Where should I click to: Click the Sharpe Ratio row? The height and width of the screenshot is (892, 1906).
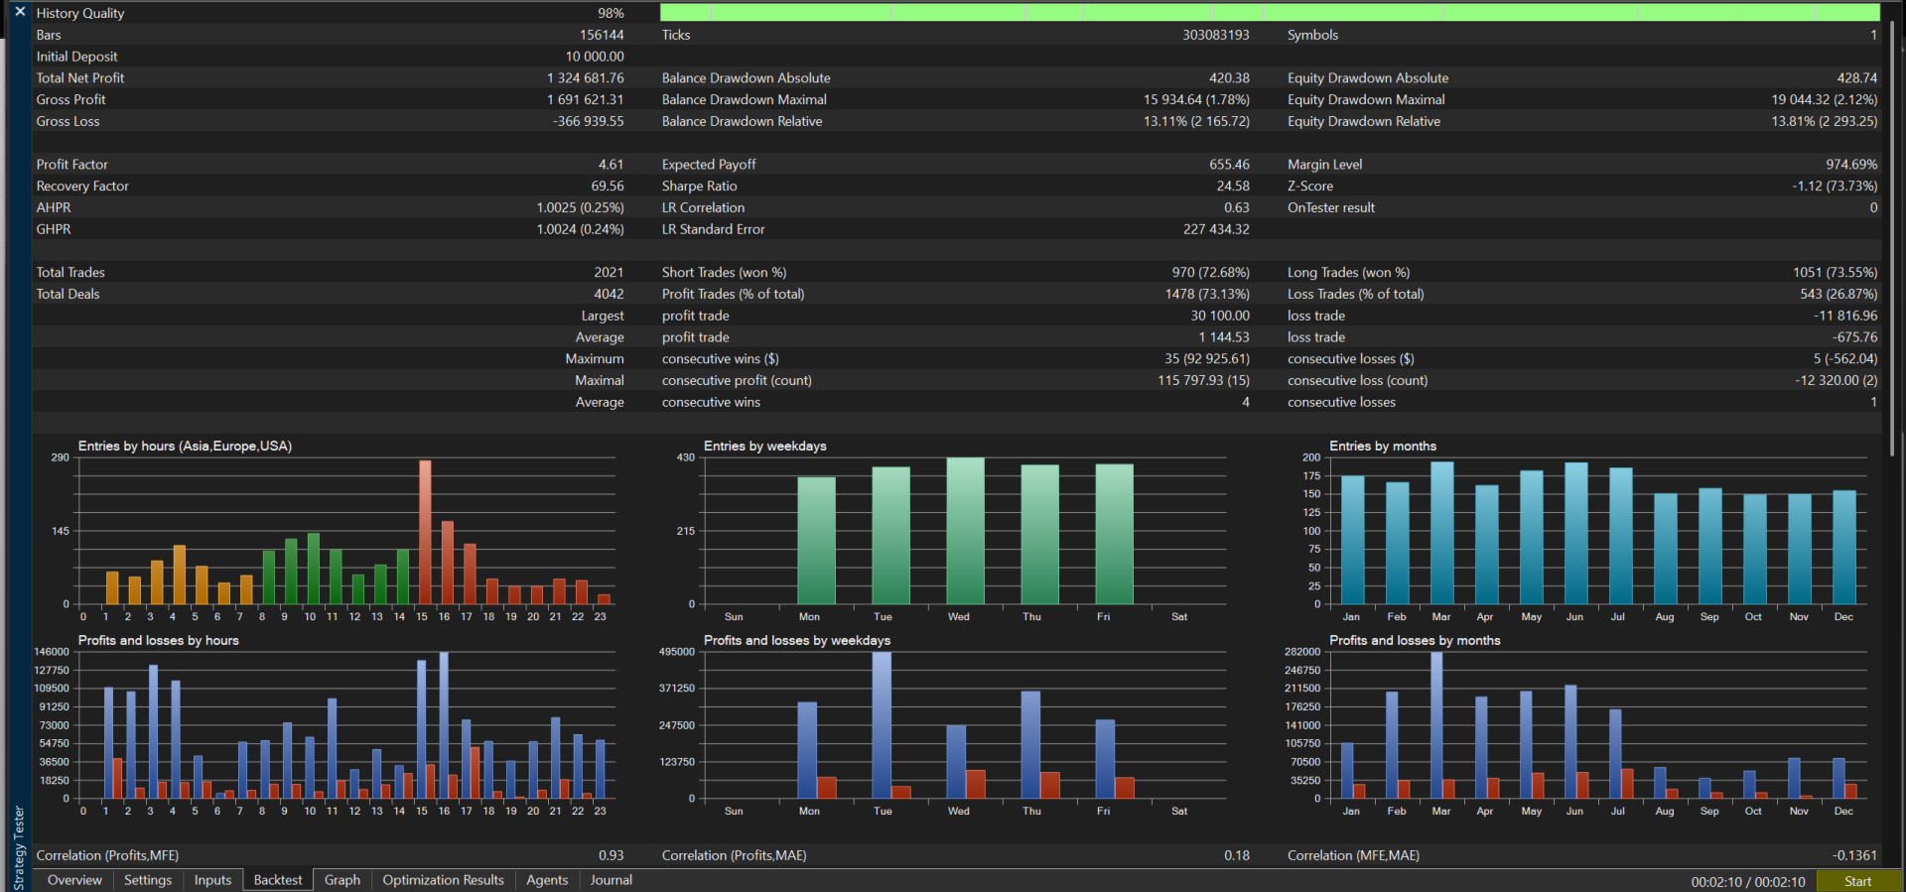(956, 187)
